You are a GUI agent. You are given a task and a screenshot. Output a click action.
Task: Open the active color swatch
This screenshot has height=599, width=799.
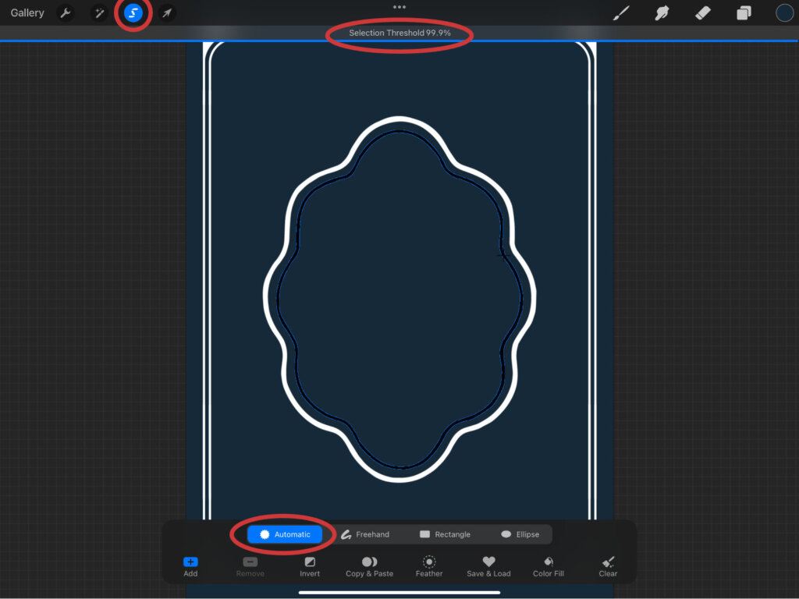pos(784,13)
